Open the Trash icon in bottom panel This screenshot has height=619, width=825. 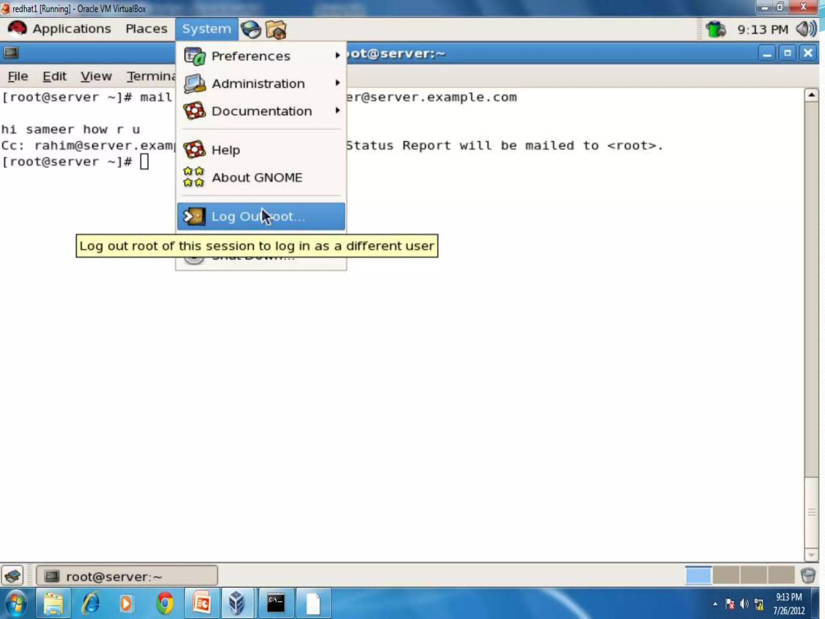click(x=808, y=575)
